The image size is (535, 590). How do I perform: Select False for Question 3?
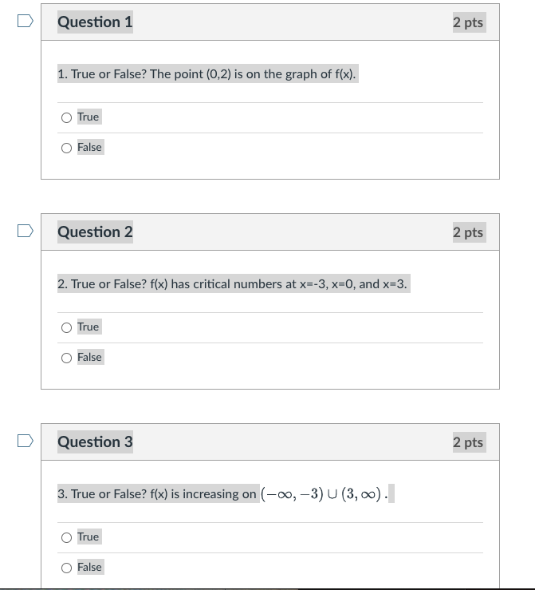(66, 568)
